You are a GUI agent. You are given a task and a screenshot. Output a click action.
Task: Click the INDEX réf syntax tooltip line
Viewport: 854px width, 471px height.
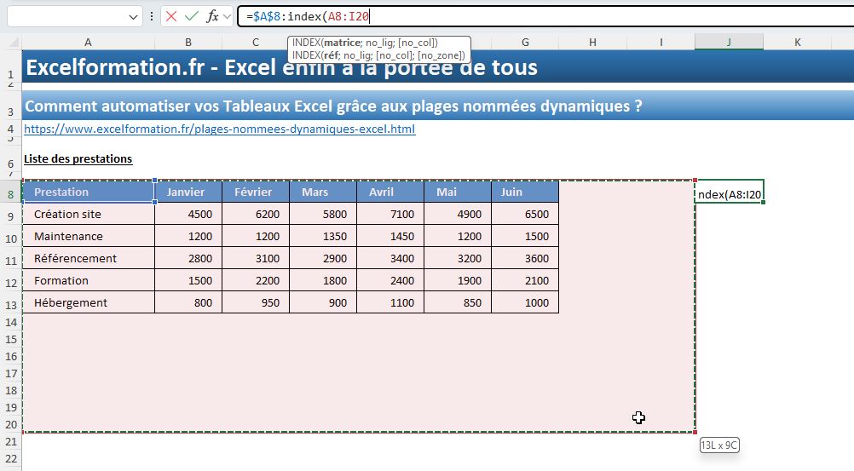(378, 55)
